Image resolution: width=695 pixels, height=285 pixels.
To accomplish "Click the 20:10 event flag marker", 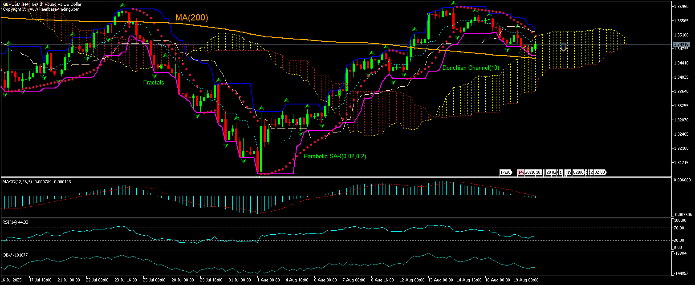I will click(529, 173).
